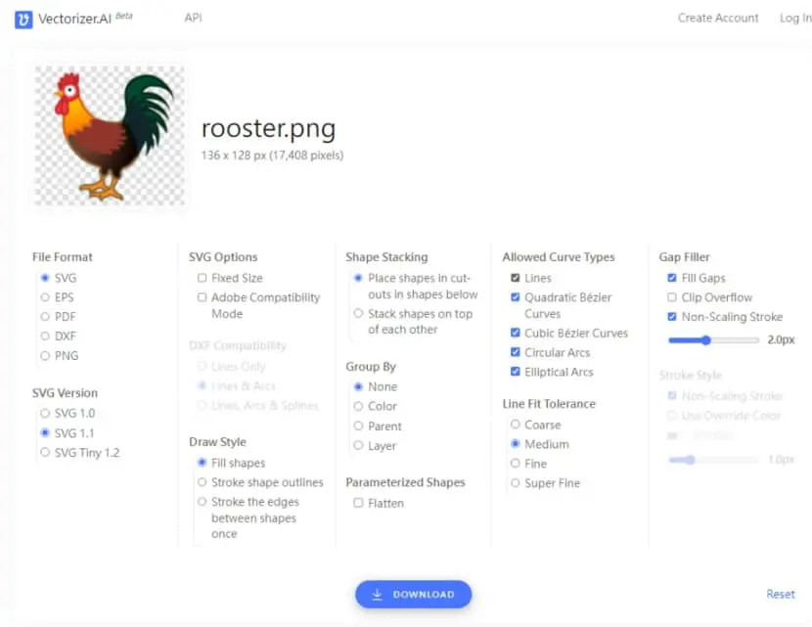The width and height of the screenshot is (812, 627).
Task: Click the download arrow icon
Action: [377, 595]
